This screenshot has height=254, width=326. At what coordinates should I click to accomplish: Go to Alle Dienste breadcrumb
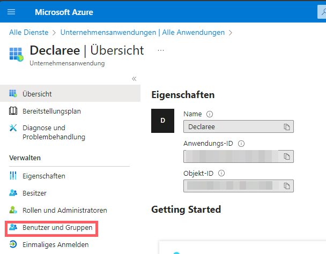point(29,33)
